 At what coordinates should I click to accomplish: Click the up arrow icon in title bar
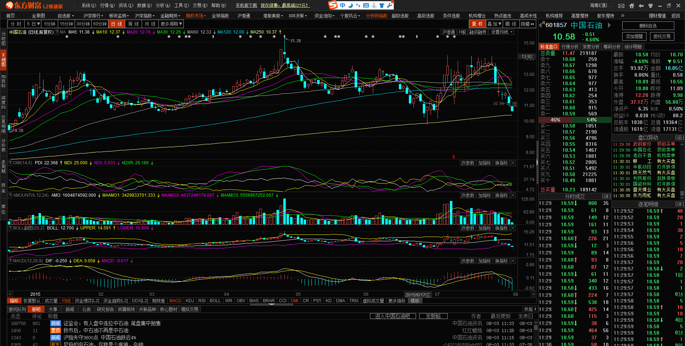pos(650,6)
